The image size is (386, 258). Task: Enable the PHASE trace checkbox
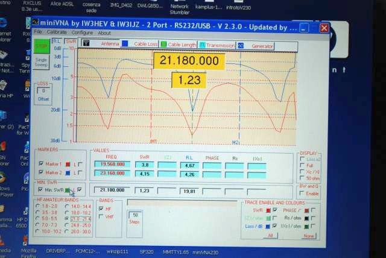[313, 210]
